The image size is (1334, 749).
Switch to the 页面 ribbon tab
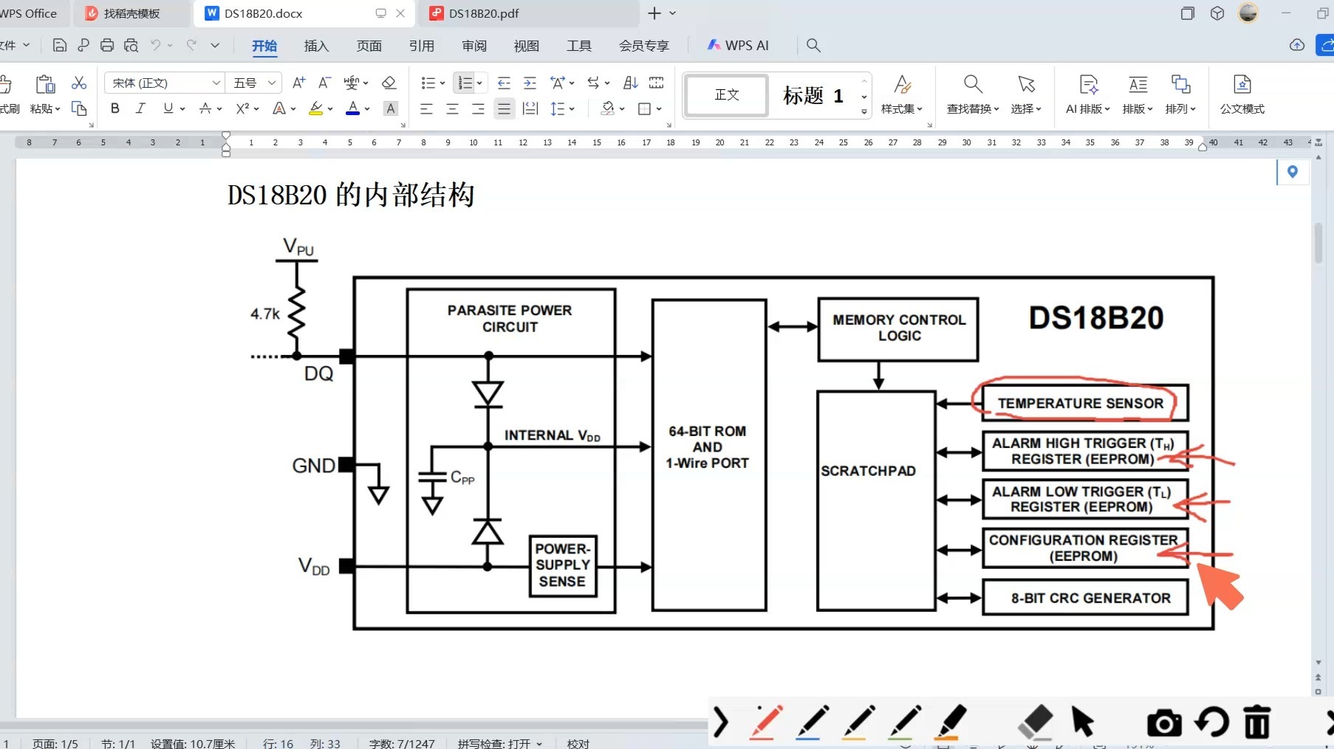click(369, 46)
